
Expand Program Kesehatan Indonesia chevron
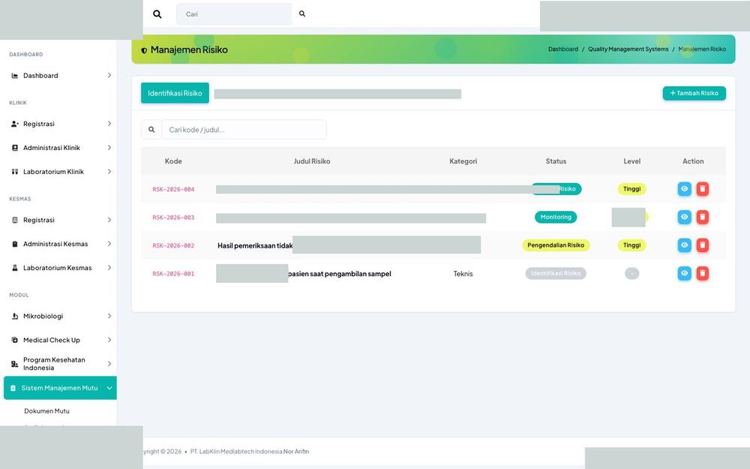point(109,364)
